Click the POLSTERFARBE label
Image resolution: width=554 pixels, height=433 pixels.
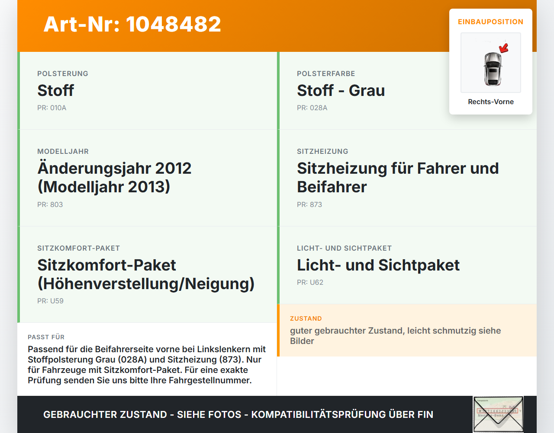click(326, 73)
